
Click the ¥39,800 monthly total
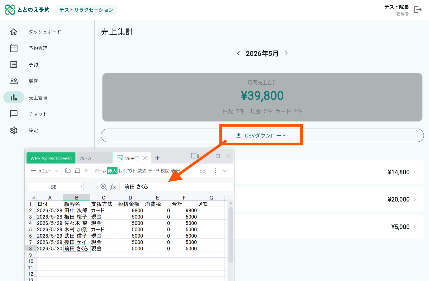pos(262,96)
